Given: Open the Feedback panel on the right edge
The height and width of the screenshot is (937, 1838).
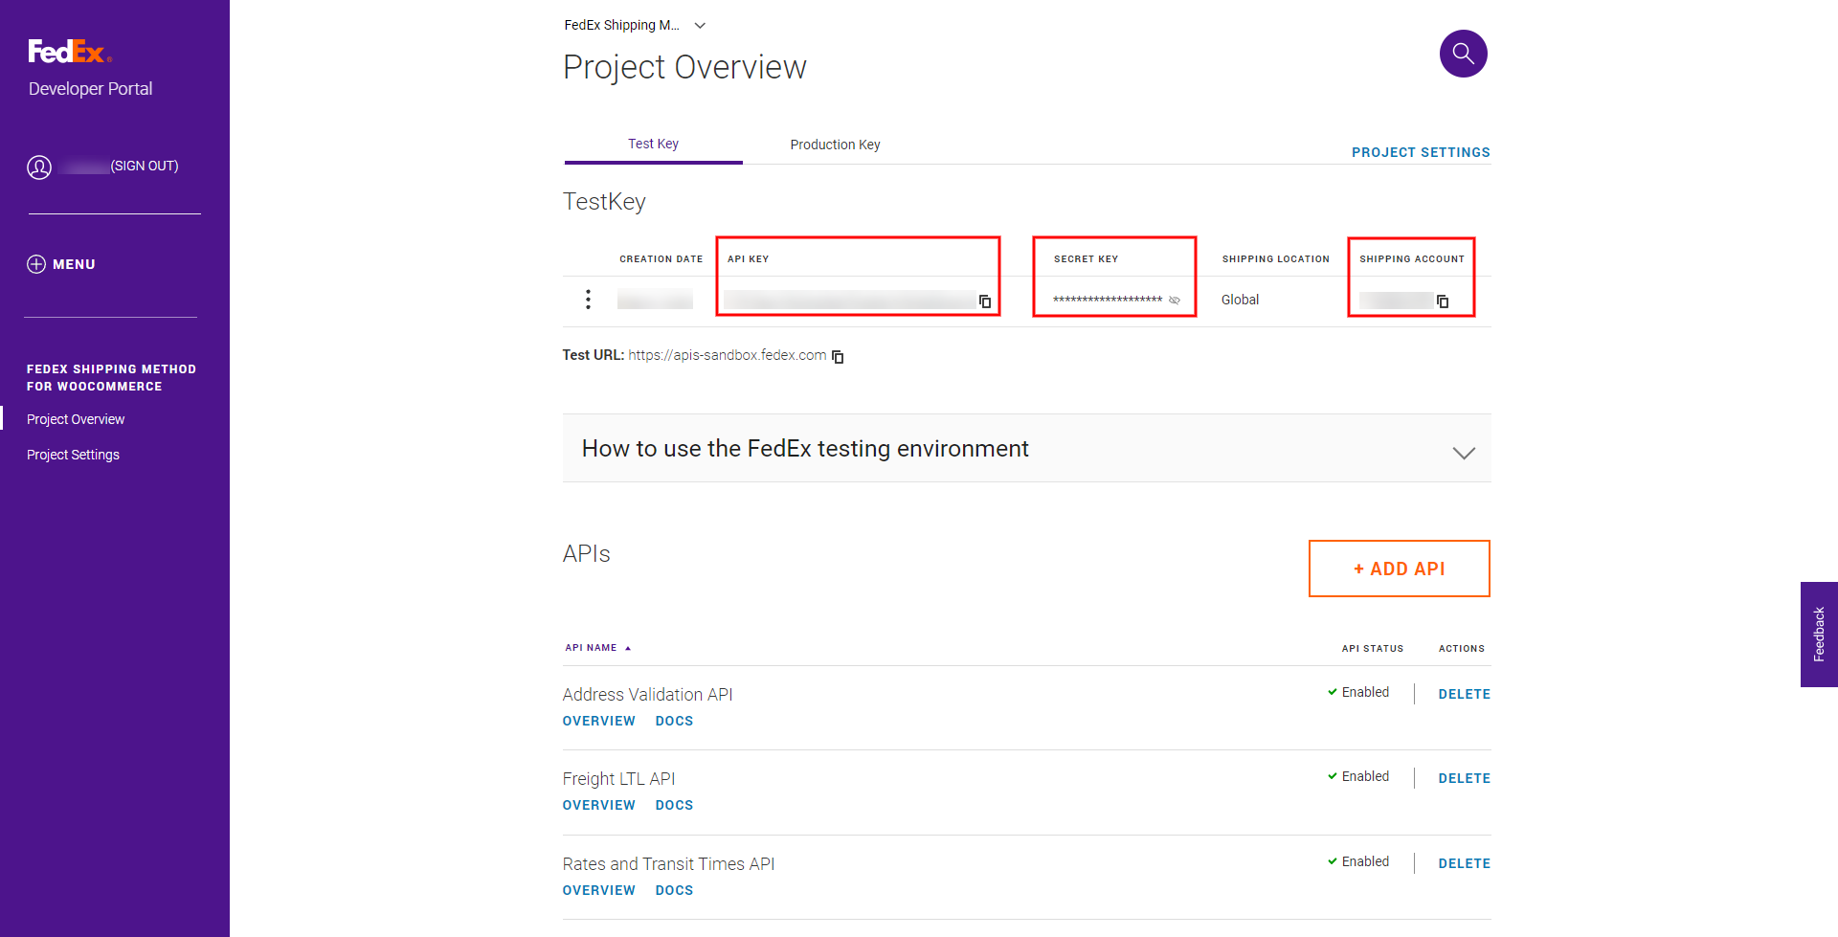Looking at the screenshot, I should (x=1818, y=634).
